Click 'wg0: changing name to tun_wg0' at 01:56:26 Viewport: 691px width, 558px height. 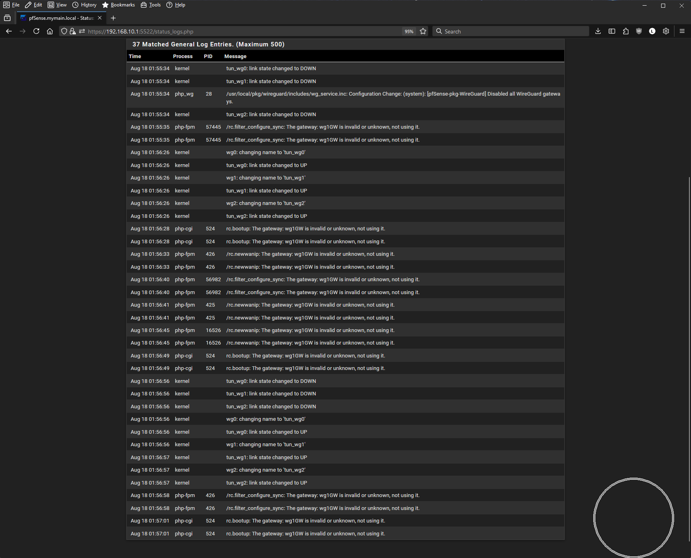[266, 153]
